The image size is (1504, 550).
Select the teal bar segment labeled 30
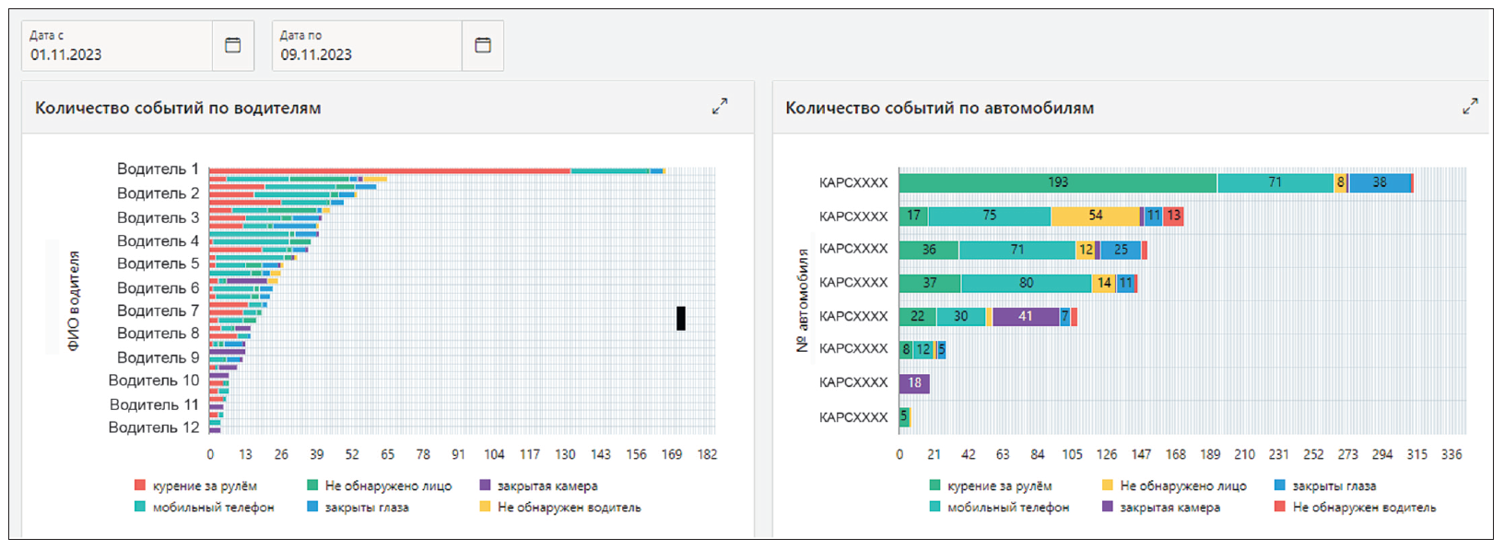tap(961, 316)
